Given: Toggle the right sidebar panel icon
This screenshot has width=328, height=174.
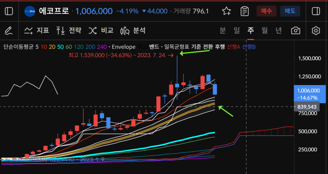Looking at the screenshot, I should coord(316,11).
